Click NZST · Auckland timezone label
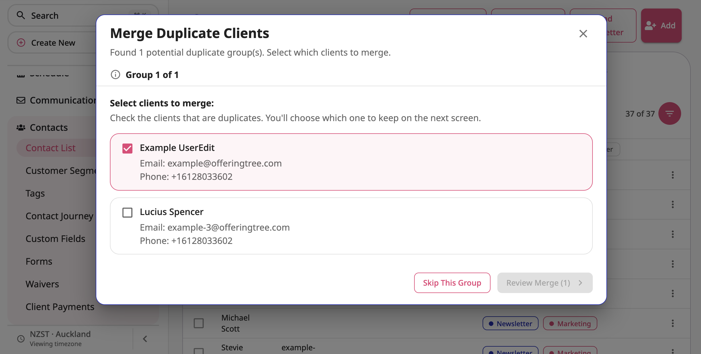 click(x=60, y=334)
